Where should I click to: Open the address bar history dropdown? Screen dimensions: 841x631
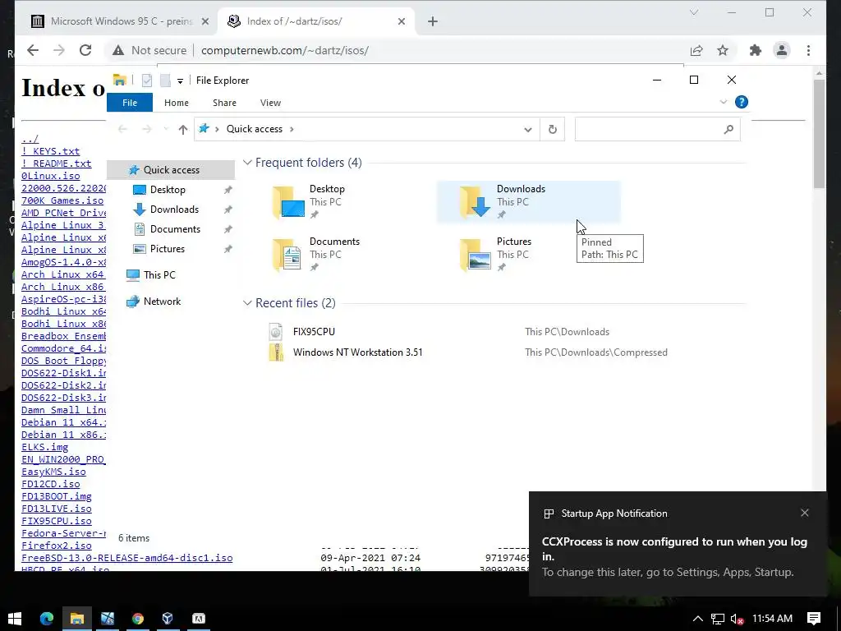point(528,129)
